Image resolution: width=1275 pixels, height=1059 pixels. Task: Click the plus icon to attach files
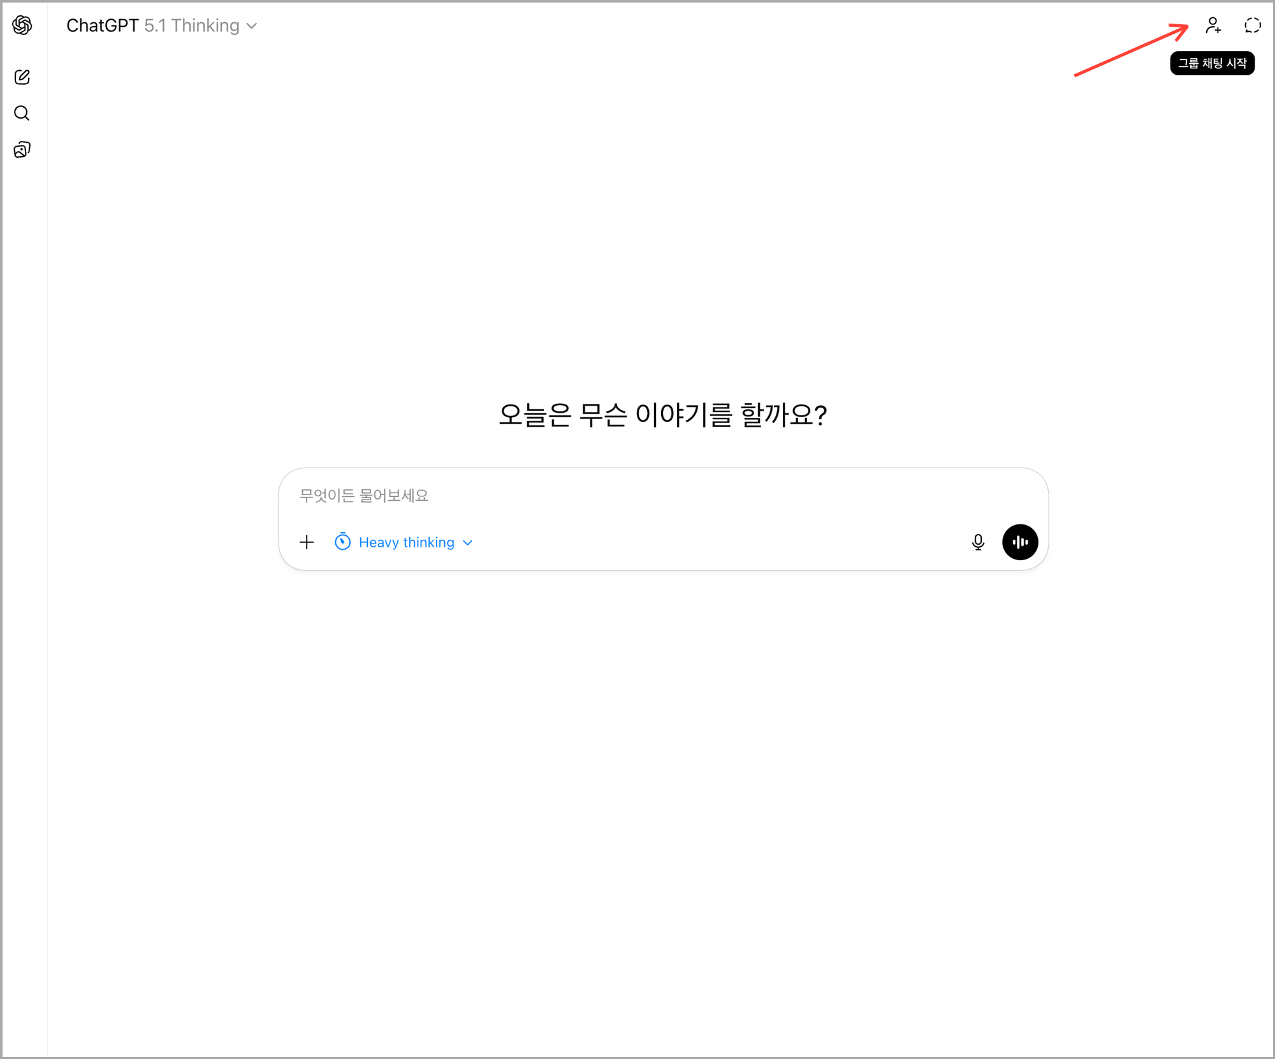[x=307, y=542]
